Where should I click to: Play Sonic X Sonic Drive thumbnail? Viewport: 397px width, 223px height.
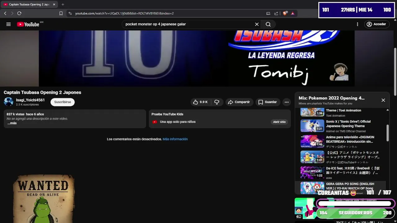[312, 126]
